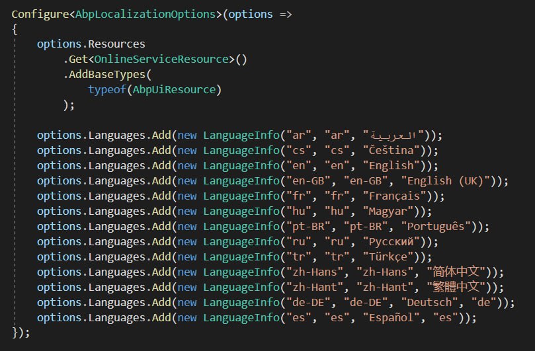Click the "English (UK)" string literal
The image size is (535, 351).
[446, 180]
